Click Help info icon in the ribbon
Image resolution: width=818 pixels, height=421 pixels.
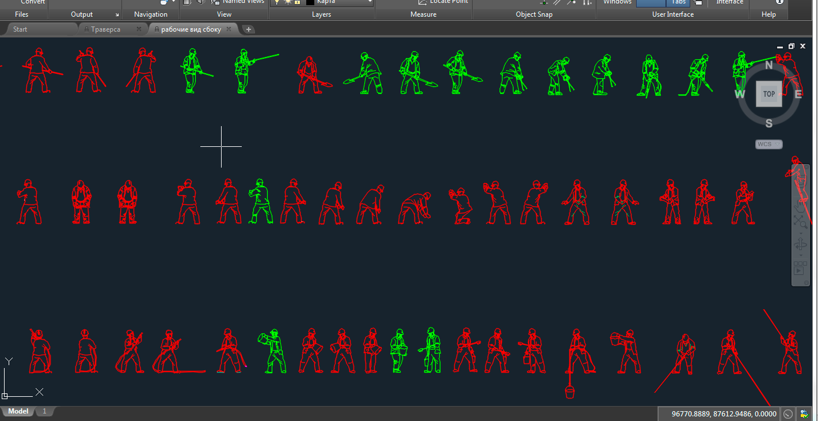[779, 2]
